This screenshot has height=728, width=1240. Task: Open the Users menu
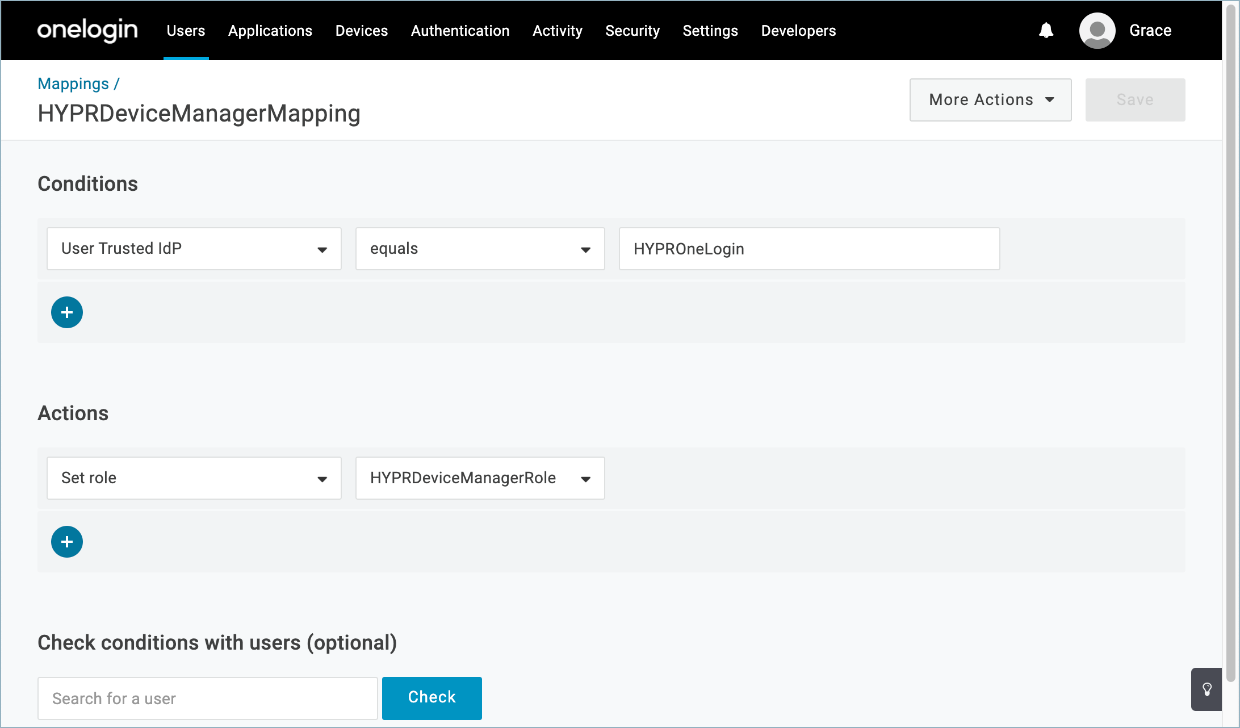pos(186,31)
